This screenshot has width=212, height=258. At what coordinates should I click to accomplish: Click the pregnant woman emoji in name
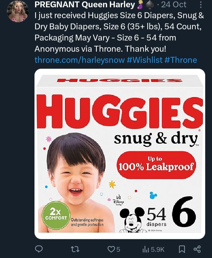click(x=140, y=5)
